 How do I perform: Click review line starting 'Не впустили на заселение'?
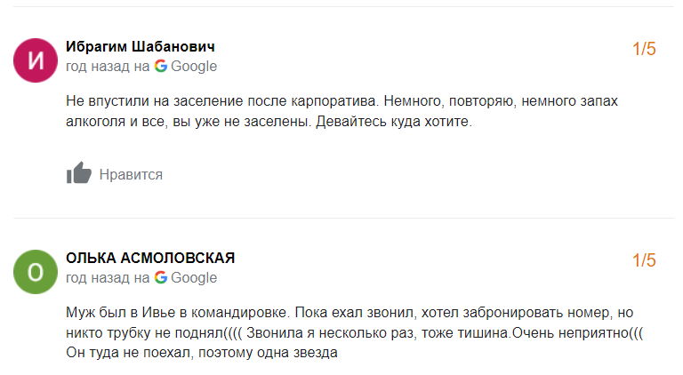341,101
